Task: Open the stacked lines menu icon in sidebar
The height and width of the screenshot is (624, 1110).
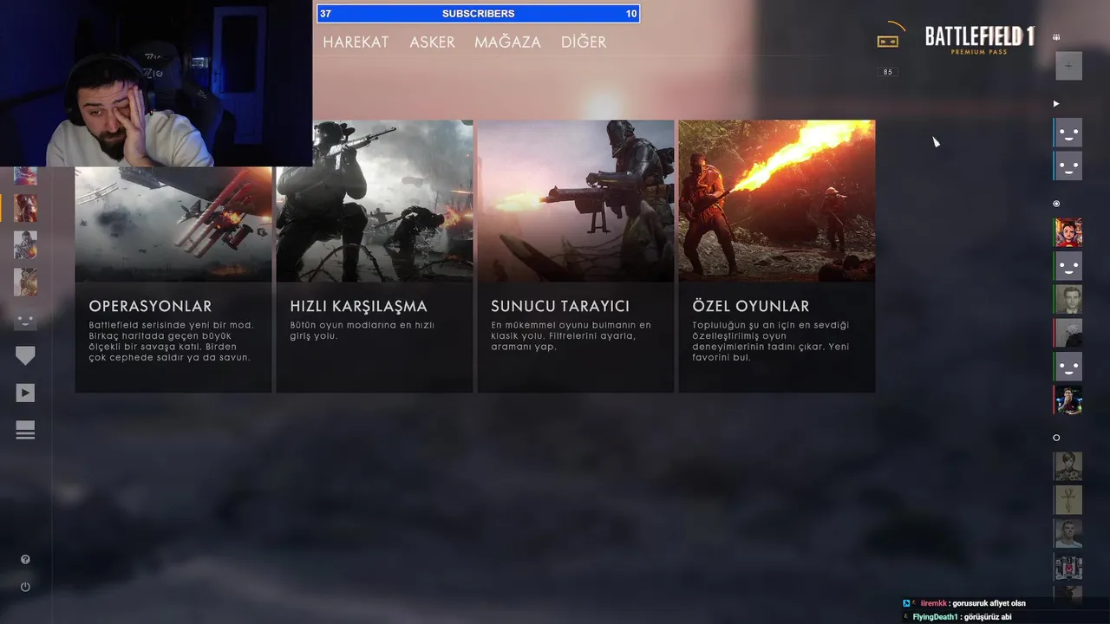Action: point(25,430)
